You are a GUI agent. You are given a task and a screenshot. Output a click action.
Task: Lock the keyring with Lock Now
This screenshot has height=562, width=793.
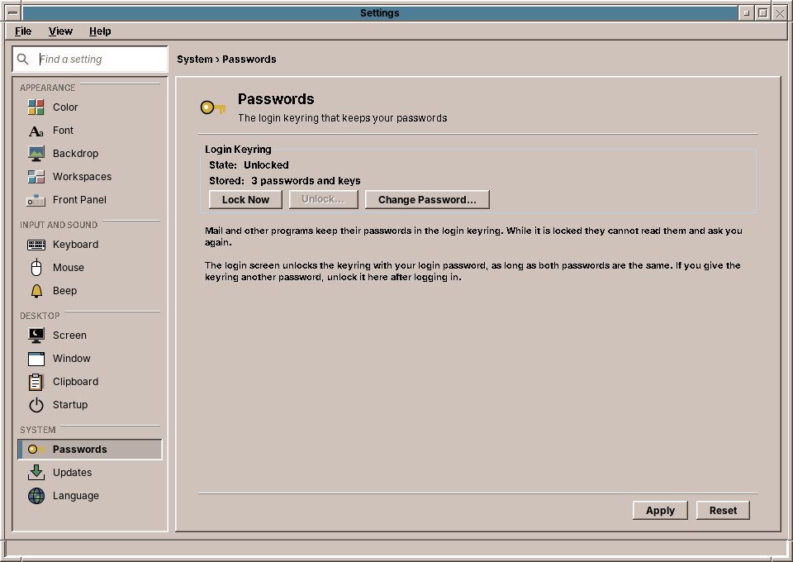[245, 199]
